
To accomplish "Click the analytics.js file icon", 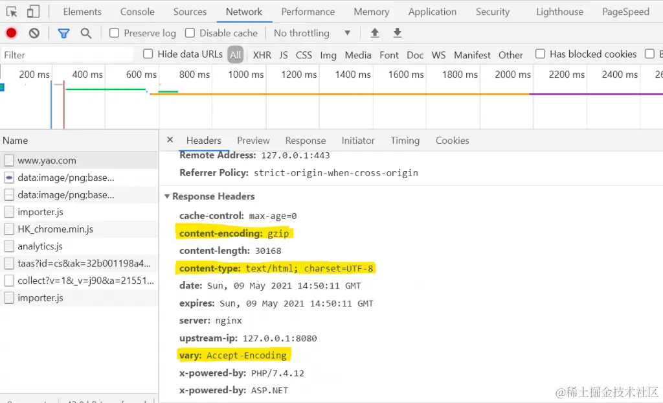I will (9, 246).
